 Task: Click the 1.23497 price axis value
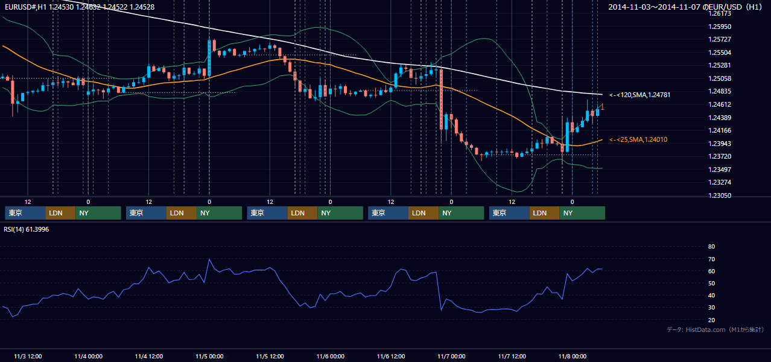coord(719,170)
